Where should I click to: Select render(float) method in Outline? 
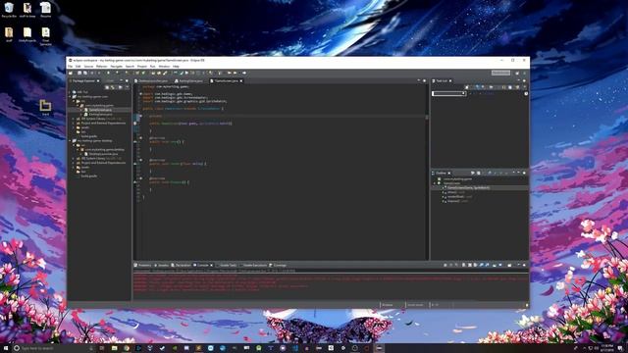click(457, 196)
